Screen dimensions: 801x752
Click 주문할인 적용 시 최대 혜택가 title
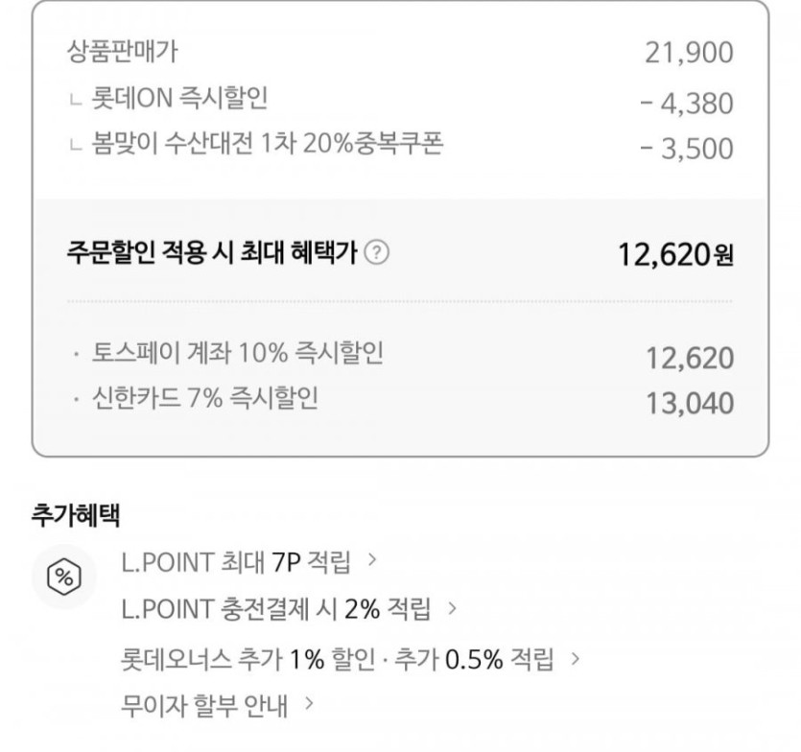coord(212,253)
